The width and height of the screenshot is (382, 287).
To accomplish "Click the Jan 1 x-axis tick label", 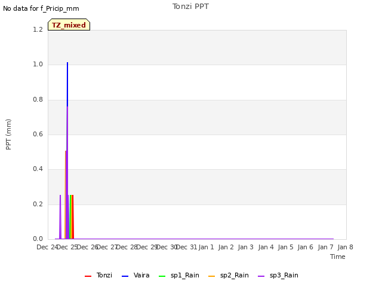I will point(206,247).
